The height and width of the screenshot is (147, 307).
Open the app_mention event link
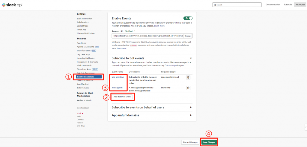pyautogui.click(x=118, y=77)
